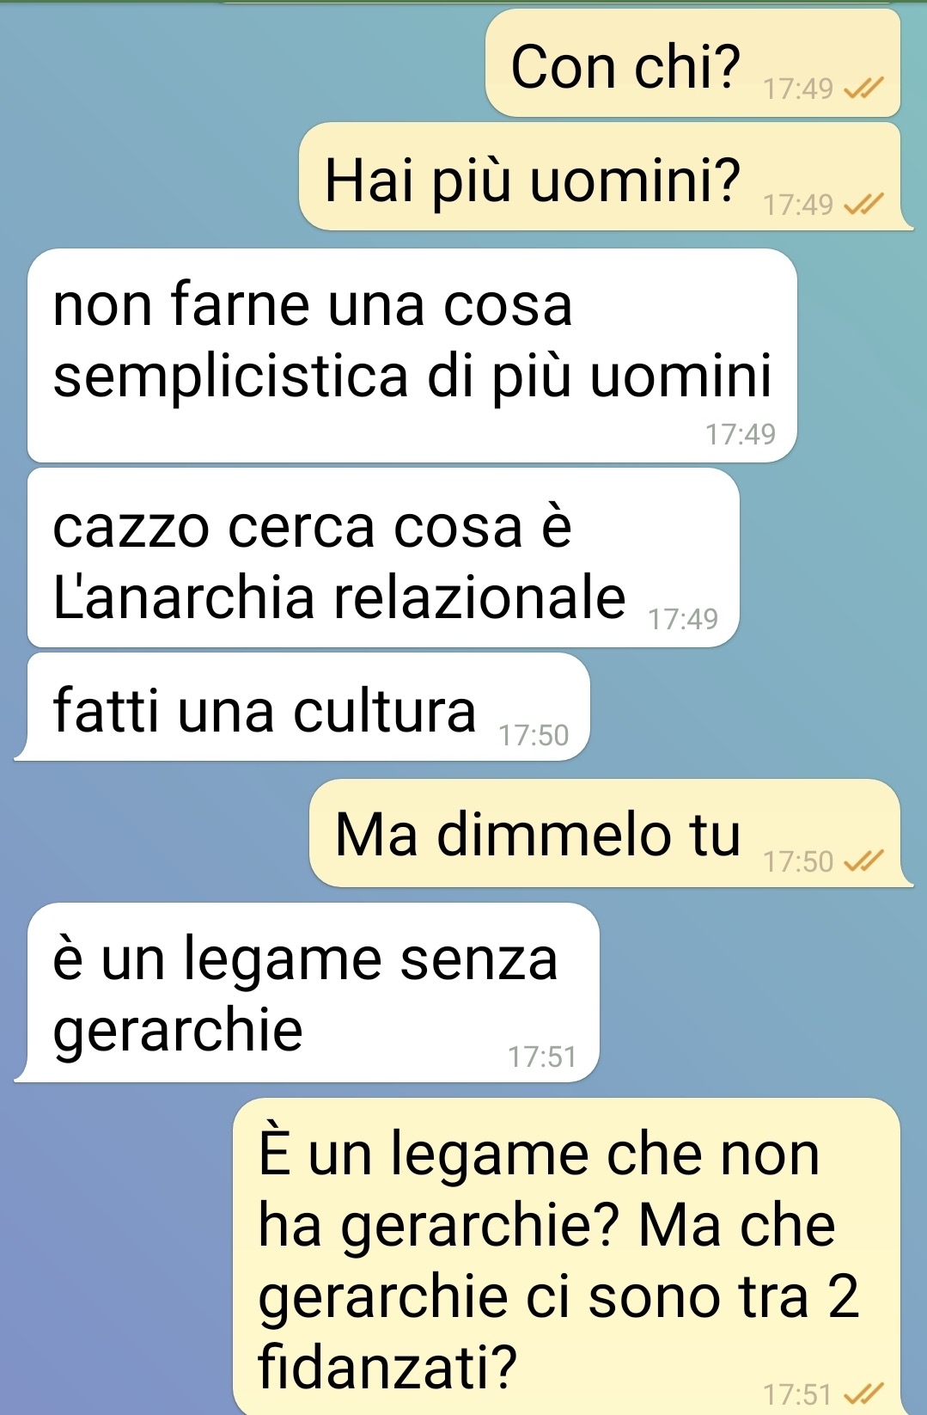
Task: Tap the 17:50 timestamp beside "fatti una cultura"
Action: pos(534,735)
